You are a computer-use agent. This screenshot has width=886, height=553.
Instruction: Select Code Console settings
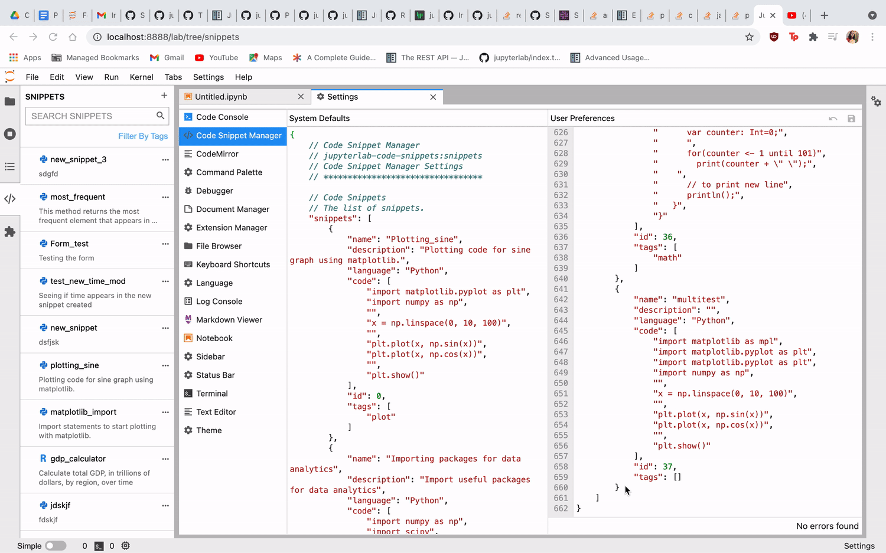pyautogui.click(x=233, y=117)
